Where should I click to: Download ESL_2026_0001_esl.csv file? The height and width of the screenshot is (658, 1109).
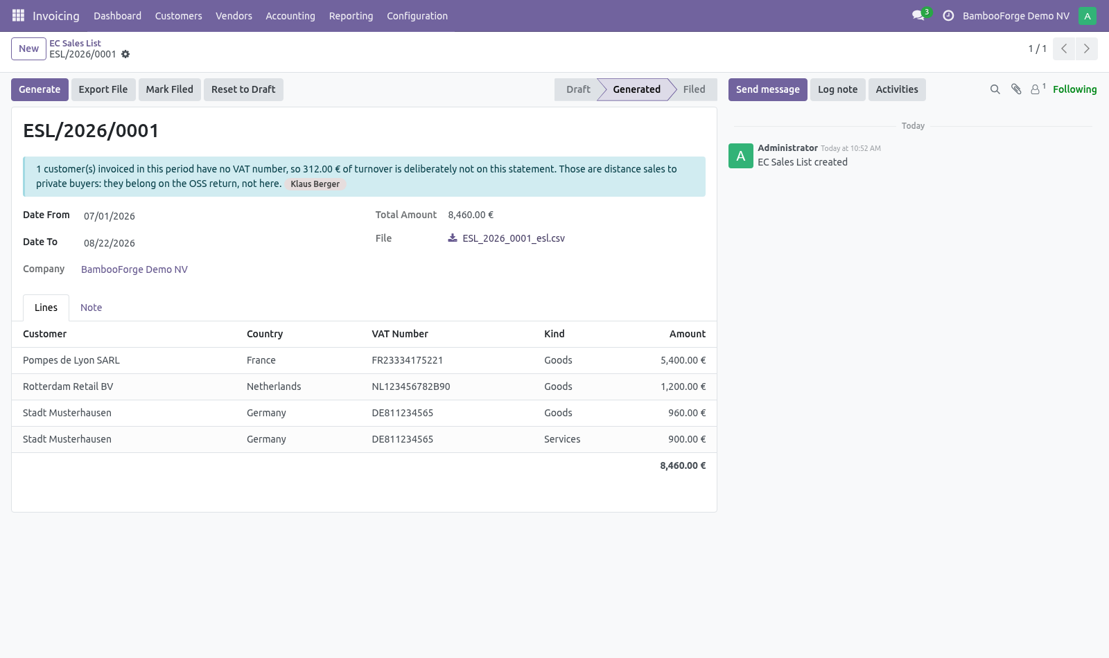coord(514,238)
